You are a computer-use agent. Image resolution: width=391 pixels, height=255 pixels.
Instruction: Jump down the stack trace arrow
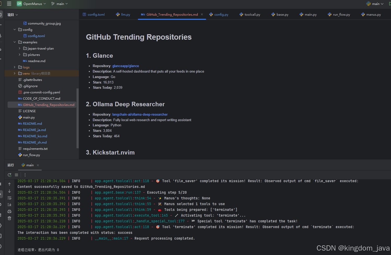point(9,191)
